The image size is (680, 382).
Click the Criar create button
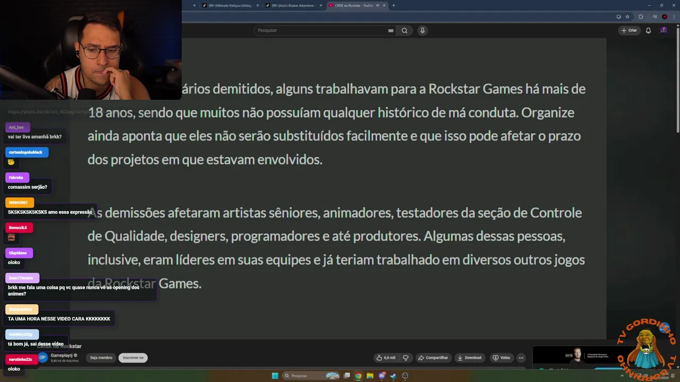point(629,30)
